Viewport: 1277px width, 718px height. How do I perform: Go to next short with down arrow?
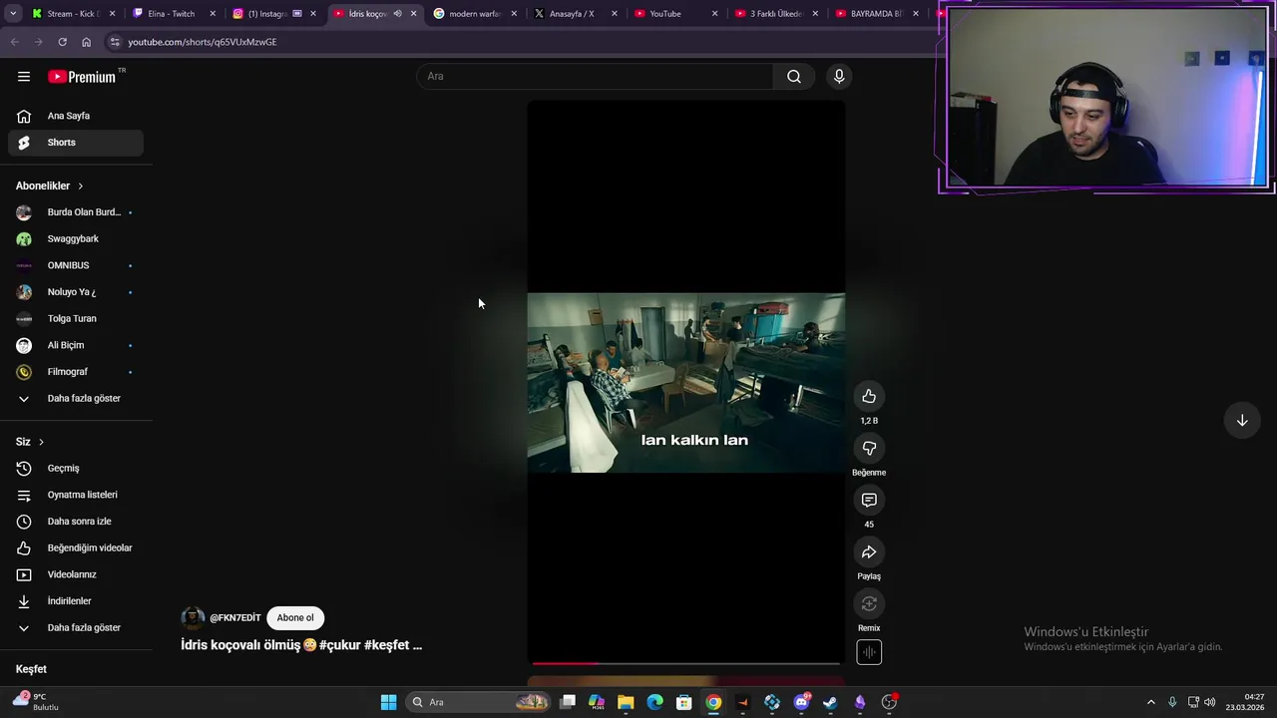click(x=1242, y=421)
